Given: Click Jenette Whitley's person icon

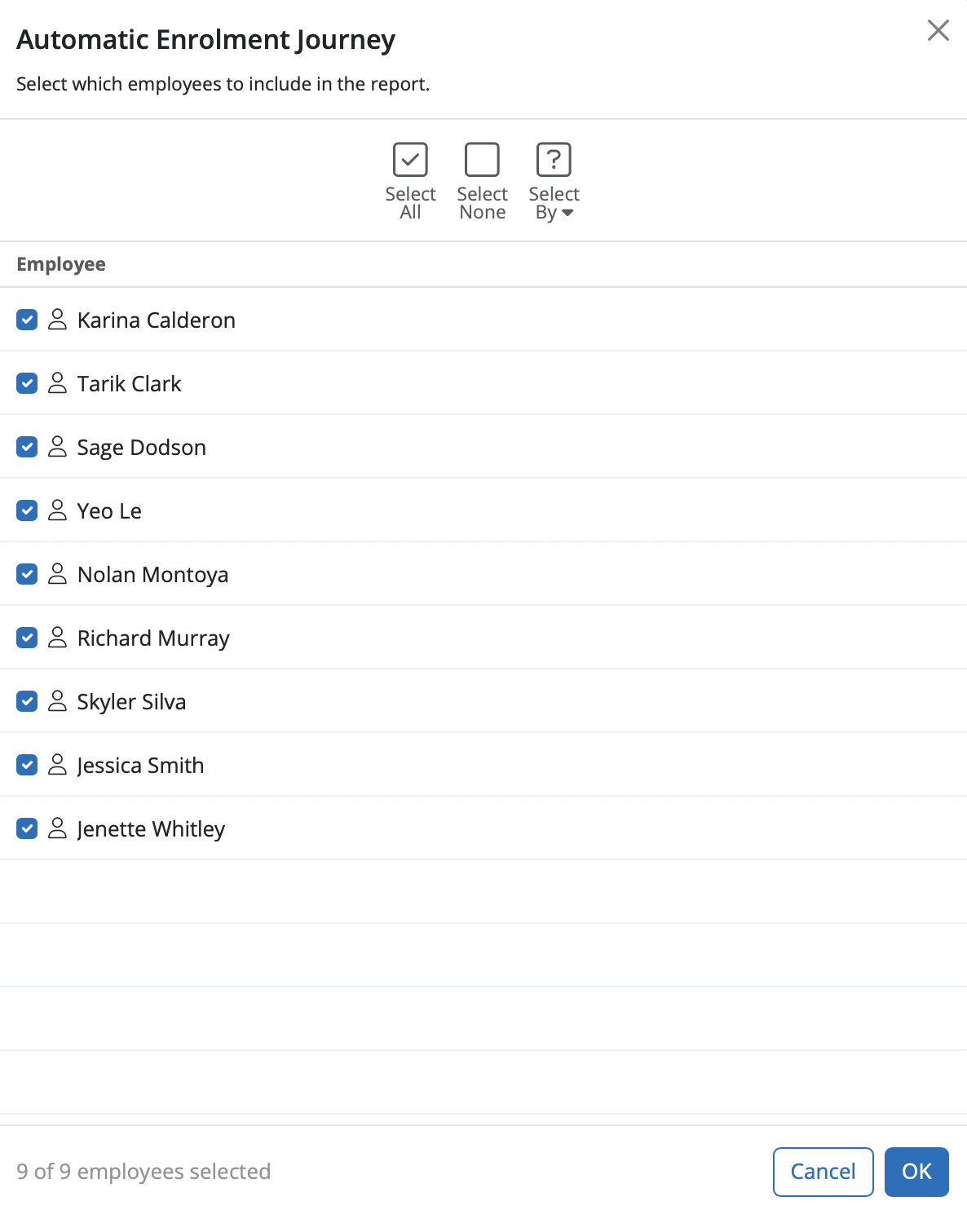Looking at the screenshot, I should 57,828.
